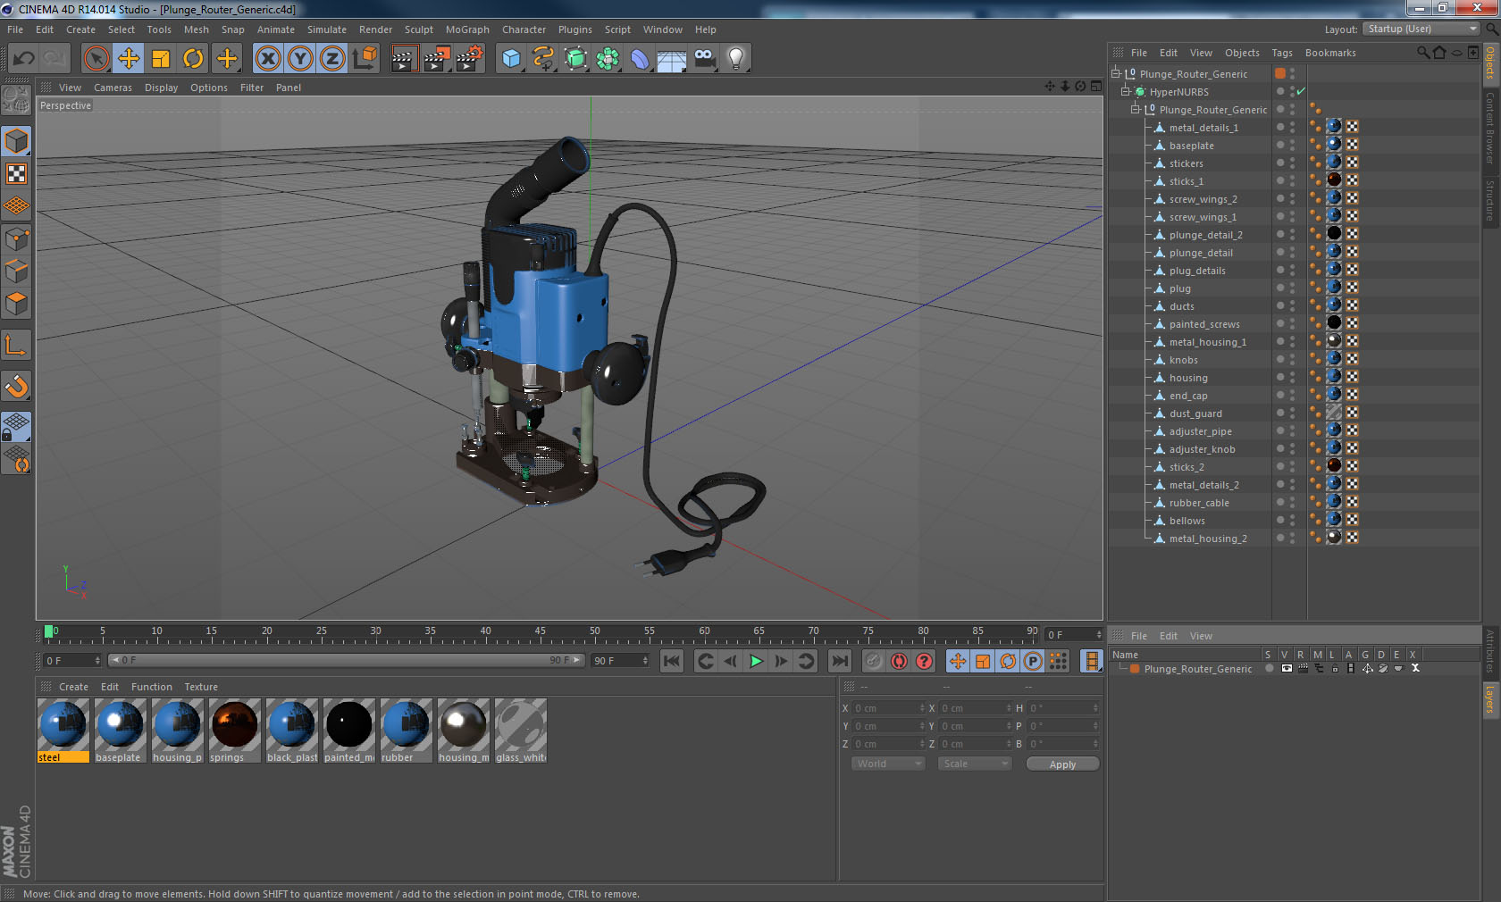Open the spline pen tools icon
Screen dimensions: 1501x902
543,59
